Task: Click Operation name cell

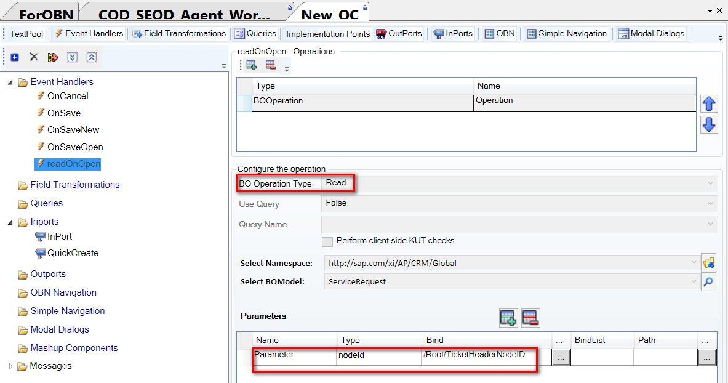Action: [x=584, y=103]
